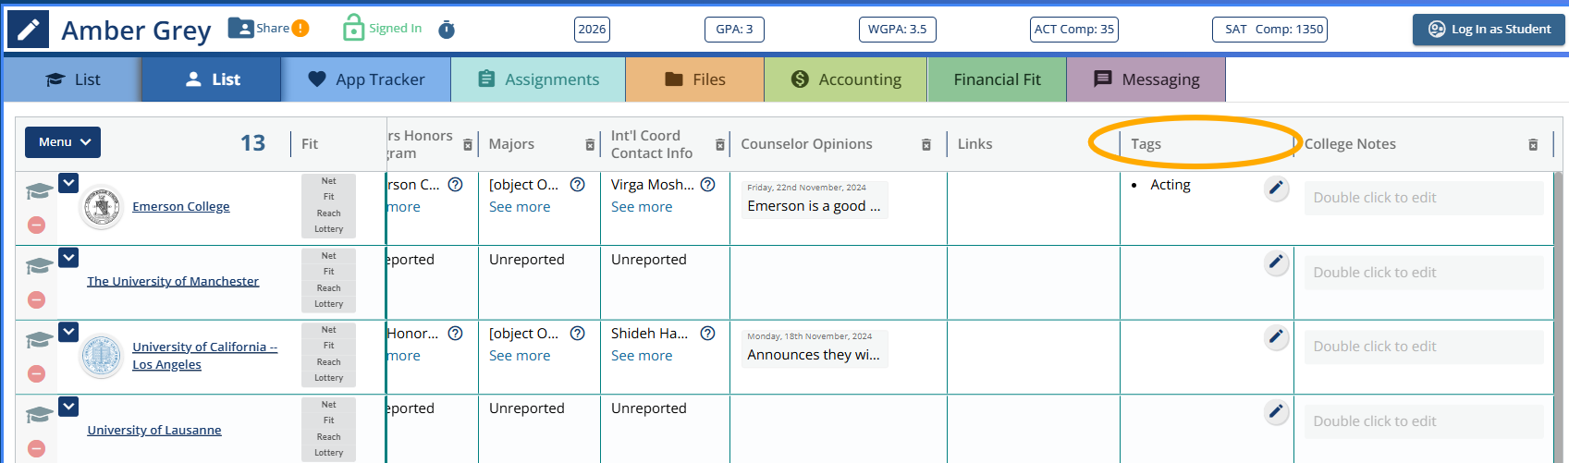Expand University of Manchester row chevron
Viewport: 1569px width, 463px height.
[68, 258]
